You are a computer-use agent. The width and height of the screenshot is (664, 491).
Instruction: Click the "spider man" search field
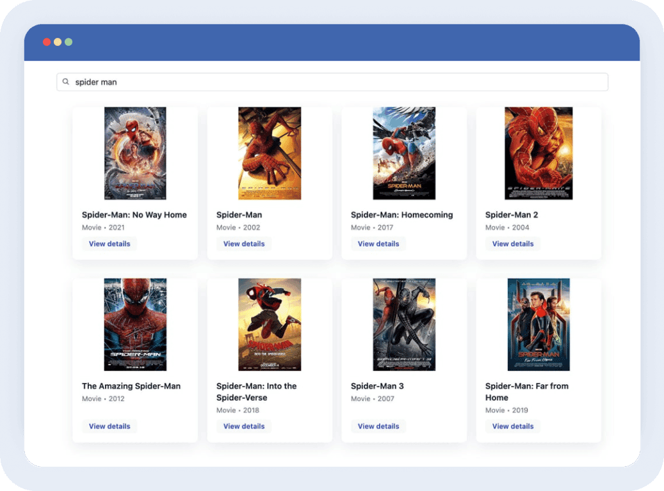click(333, 82)
